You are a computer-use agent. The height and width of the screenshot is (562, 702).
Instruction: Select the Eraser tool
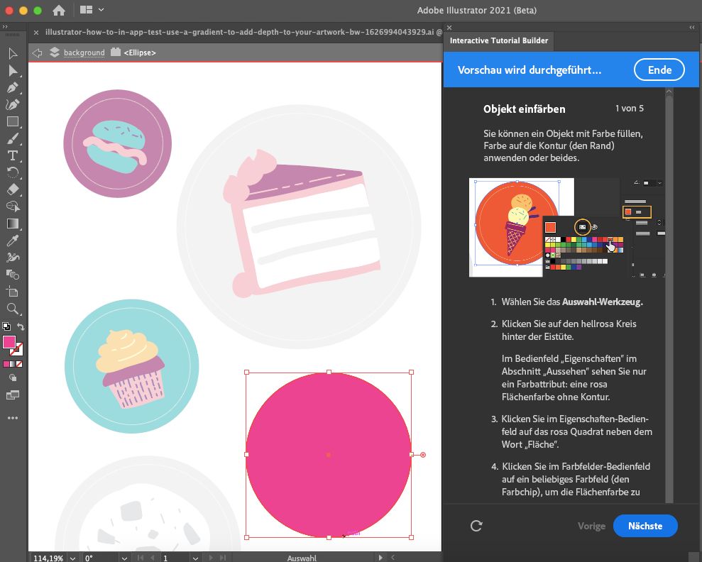click(13, 189)
